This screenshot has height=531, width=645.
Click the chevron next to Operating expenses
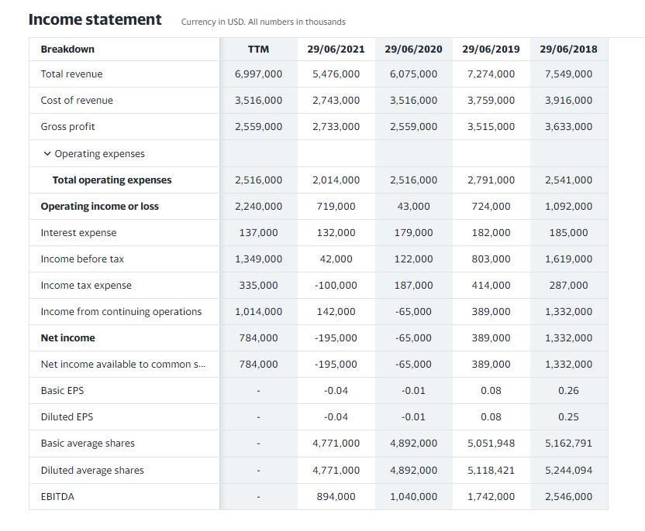point(48,153)
